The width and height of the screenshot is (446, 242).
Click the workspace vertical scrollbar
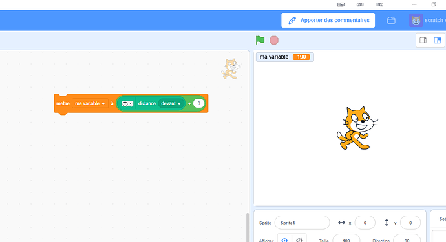tap(248, 227)
